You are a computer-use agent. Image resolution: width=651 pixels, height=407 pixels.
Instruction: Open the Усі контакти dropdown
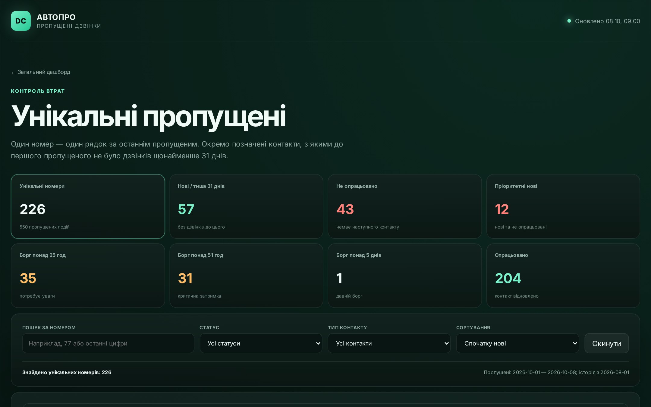click(x=389, y=343)
